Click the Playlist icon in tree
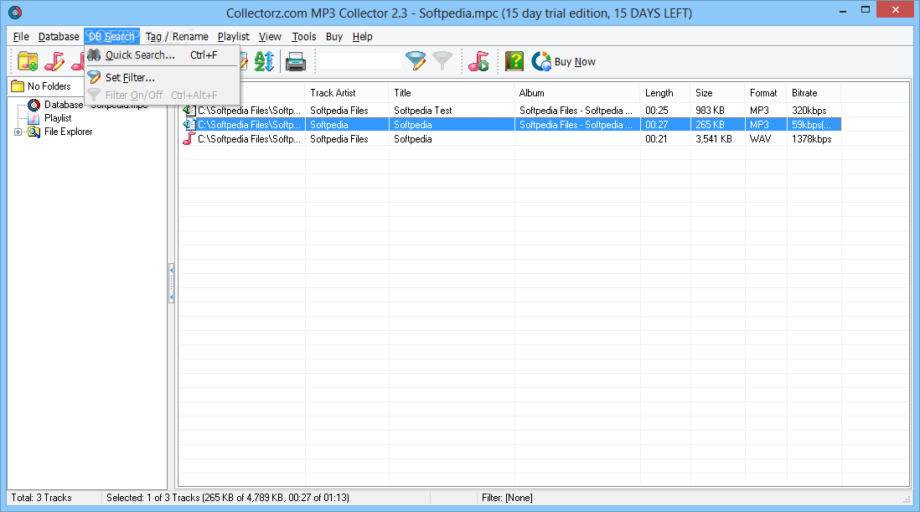The height and width of the screenshot is (512, 920). [34, 118]
